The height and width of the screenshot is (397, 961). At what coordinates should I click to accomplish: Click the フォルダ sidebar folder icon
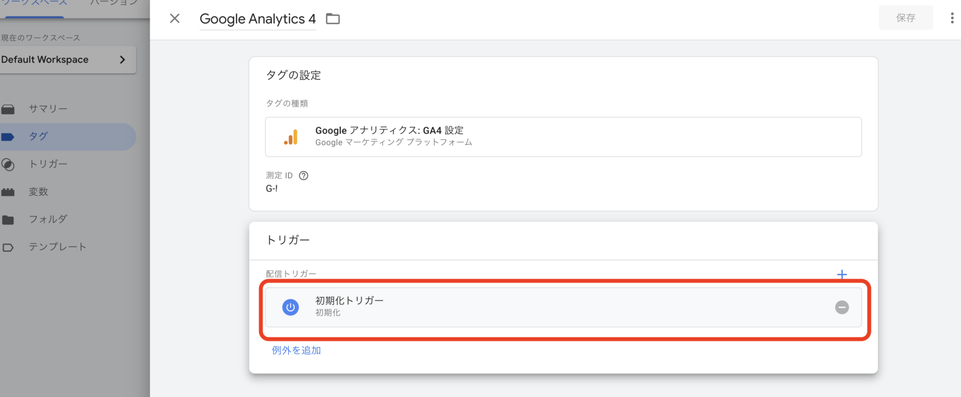[8, 220]
